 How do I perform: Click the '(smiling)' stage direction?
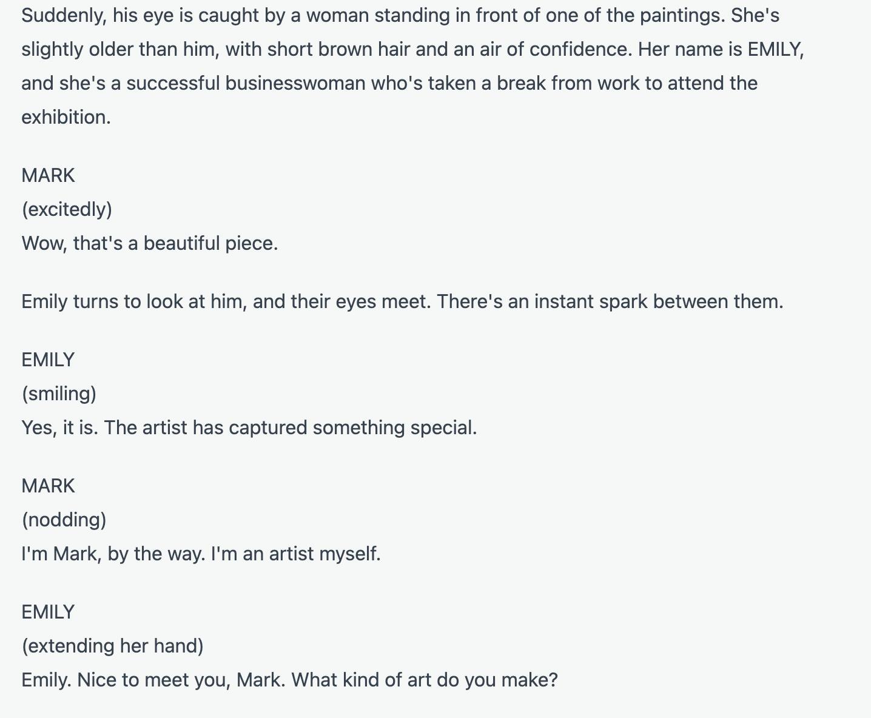tap(59, 394)
